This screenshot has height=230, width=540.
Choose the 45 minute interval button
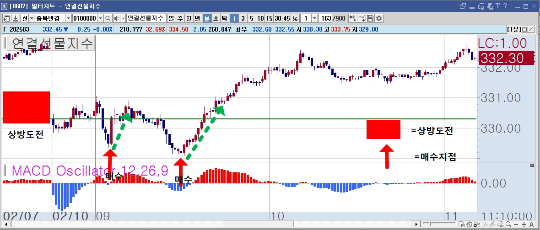pyautogui.click(x=286, y=18)
